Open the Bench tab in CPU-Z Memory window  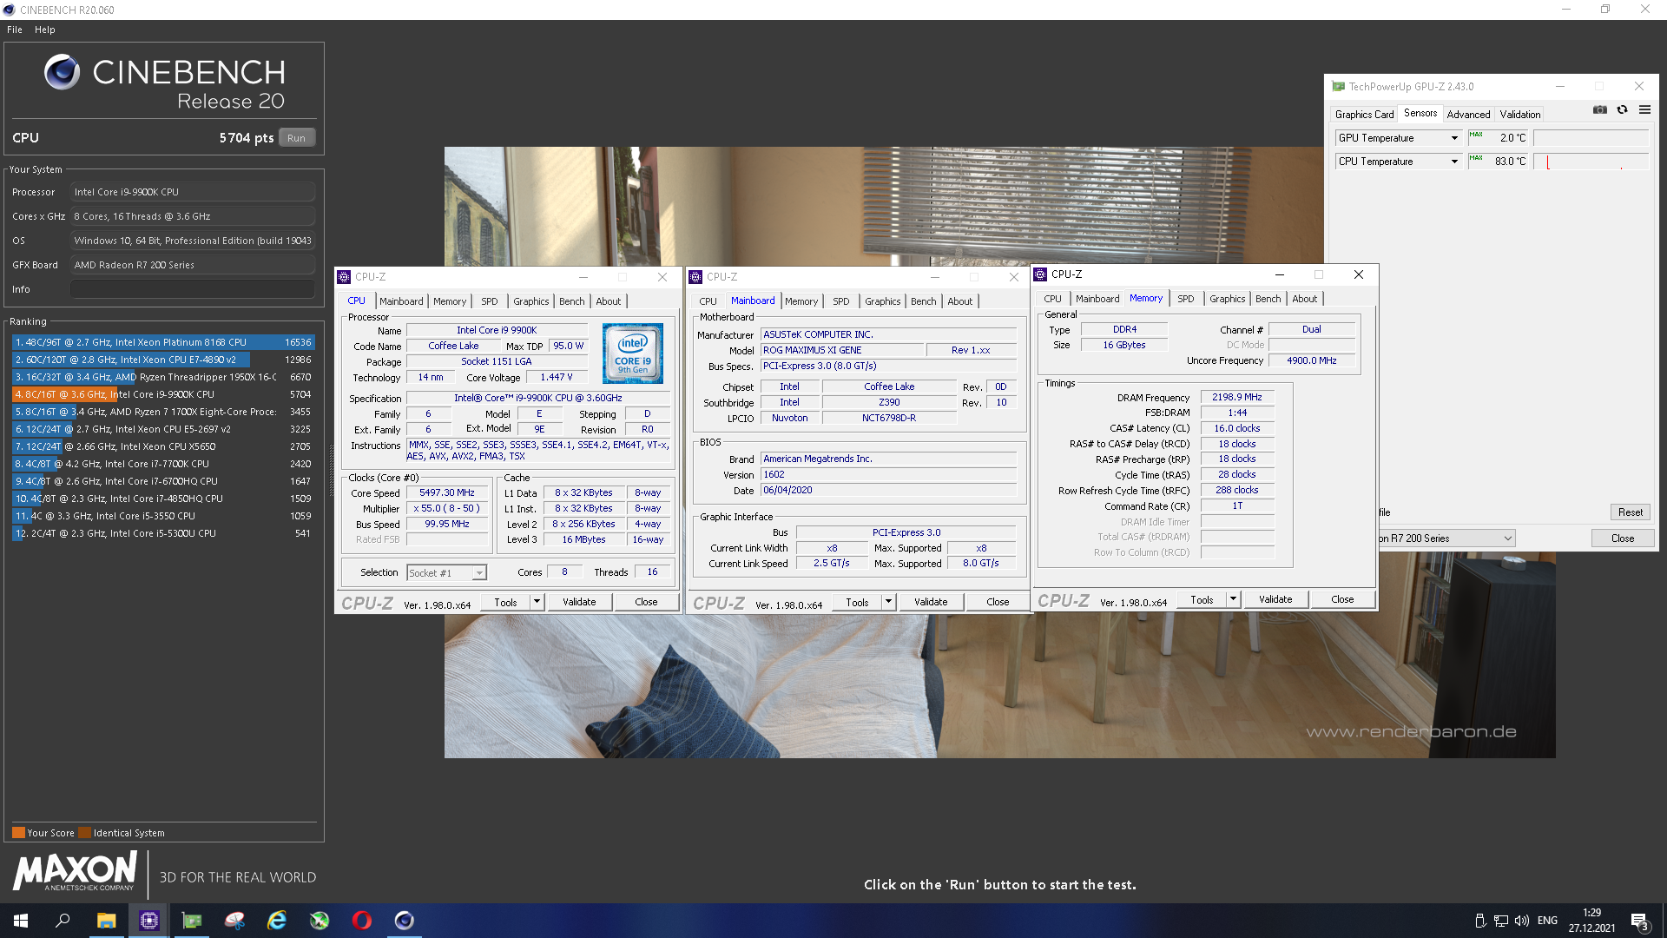pos(1268,299)
